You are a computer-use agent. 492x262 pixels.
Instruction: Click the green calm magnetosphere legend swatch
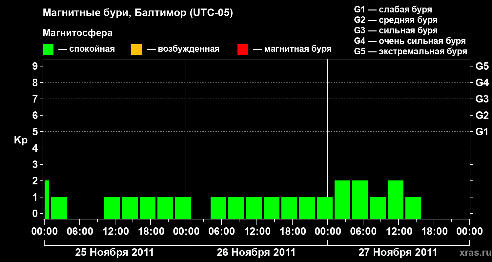click(x=48, y=49)
